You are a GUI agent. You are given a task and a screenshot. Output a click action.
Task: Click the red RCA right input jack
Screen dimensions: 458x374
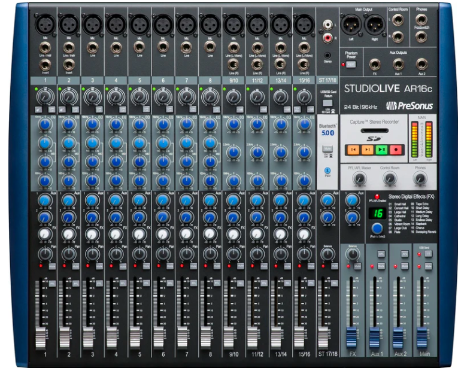327,38
